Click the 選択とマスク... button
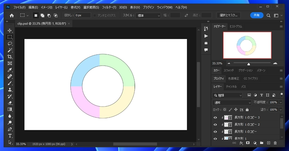 [x=229, y=16]
